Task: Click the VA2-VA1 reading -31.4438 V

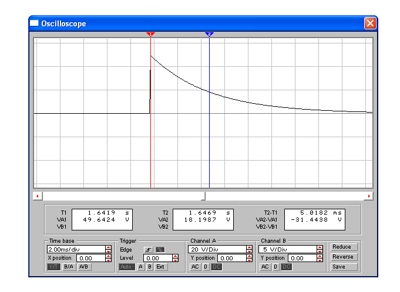Action: point(317,220)
